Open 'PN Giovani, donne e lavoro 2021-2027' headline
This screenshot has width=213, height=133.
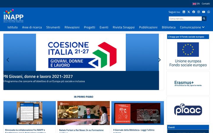click(x=38, y=77)
